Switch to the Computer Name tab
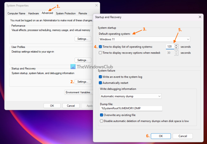Screen dimensions: 207x144 [x=16, y=14]
